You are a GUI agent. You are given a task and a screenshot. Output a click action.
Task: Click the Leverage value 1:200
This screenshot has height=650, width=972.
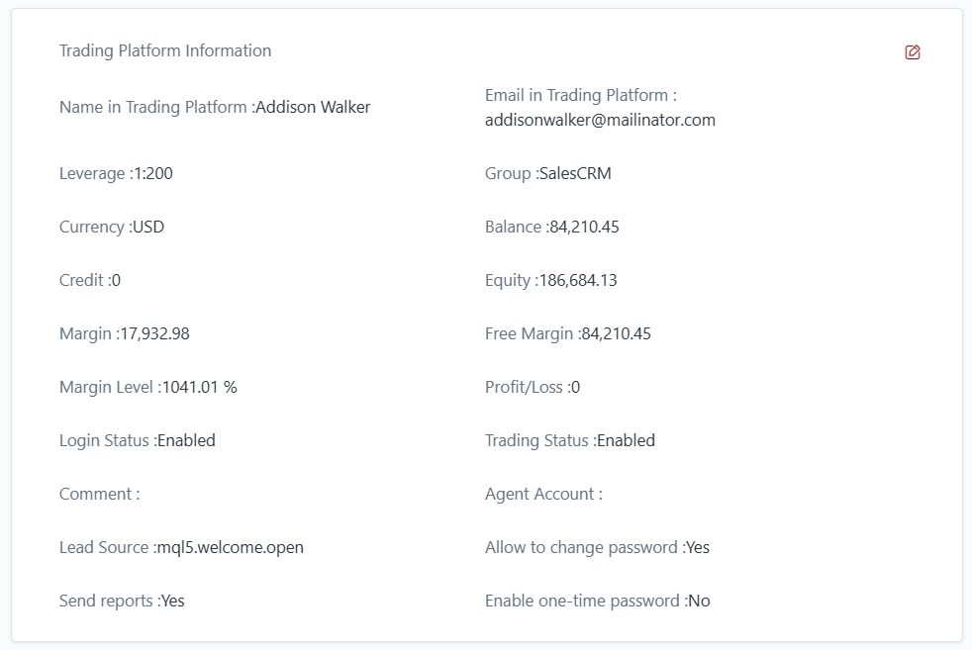point(153,173)
